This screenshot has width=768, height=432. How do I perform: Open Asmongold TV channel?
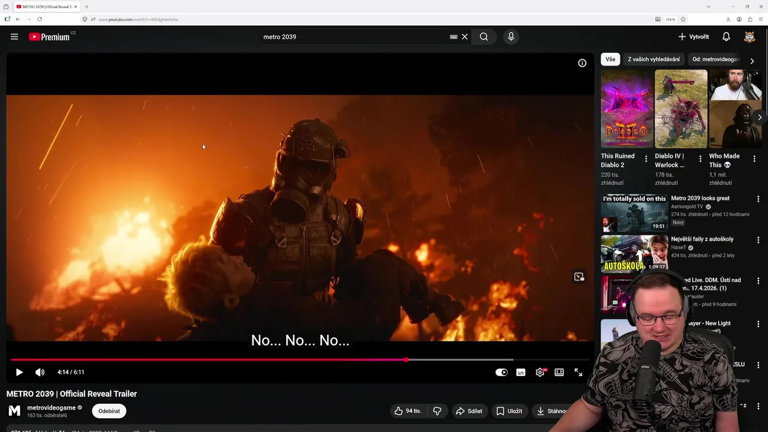687,206
